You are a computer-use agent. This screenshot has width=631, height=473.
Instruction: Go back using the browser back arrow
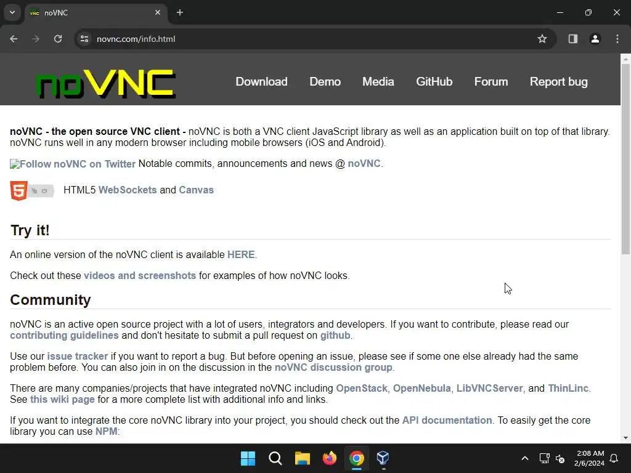pos(14,39)
